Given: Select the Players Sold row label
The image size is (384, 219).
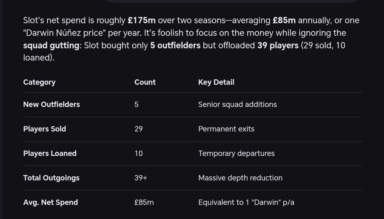Looking at the screenshot, I should [45, 129].
